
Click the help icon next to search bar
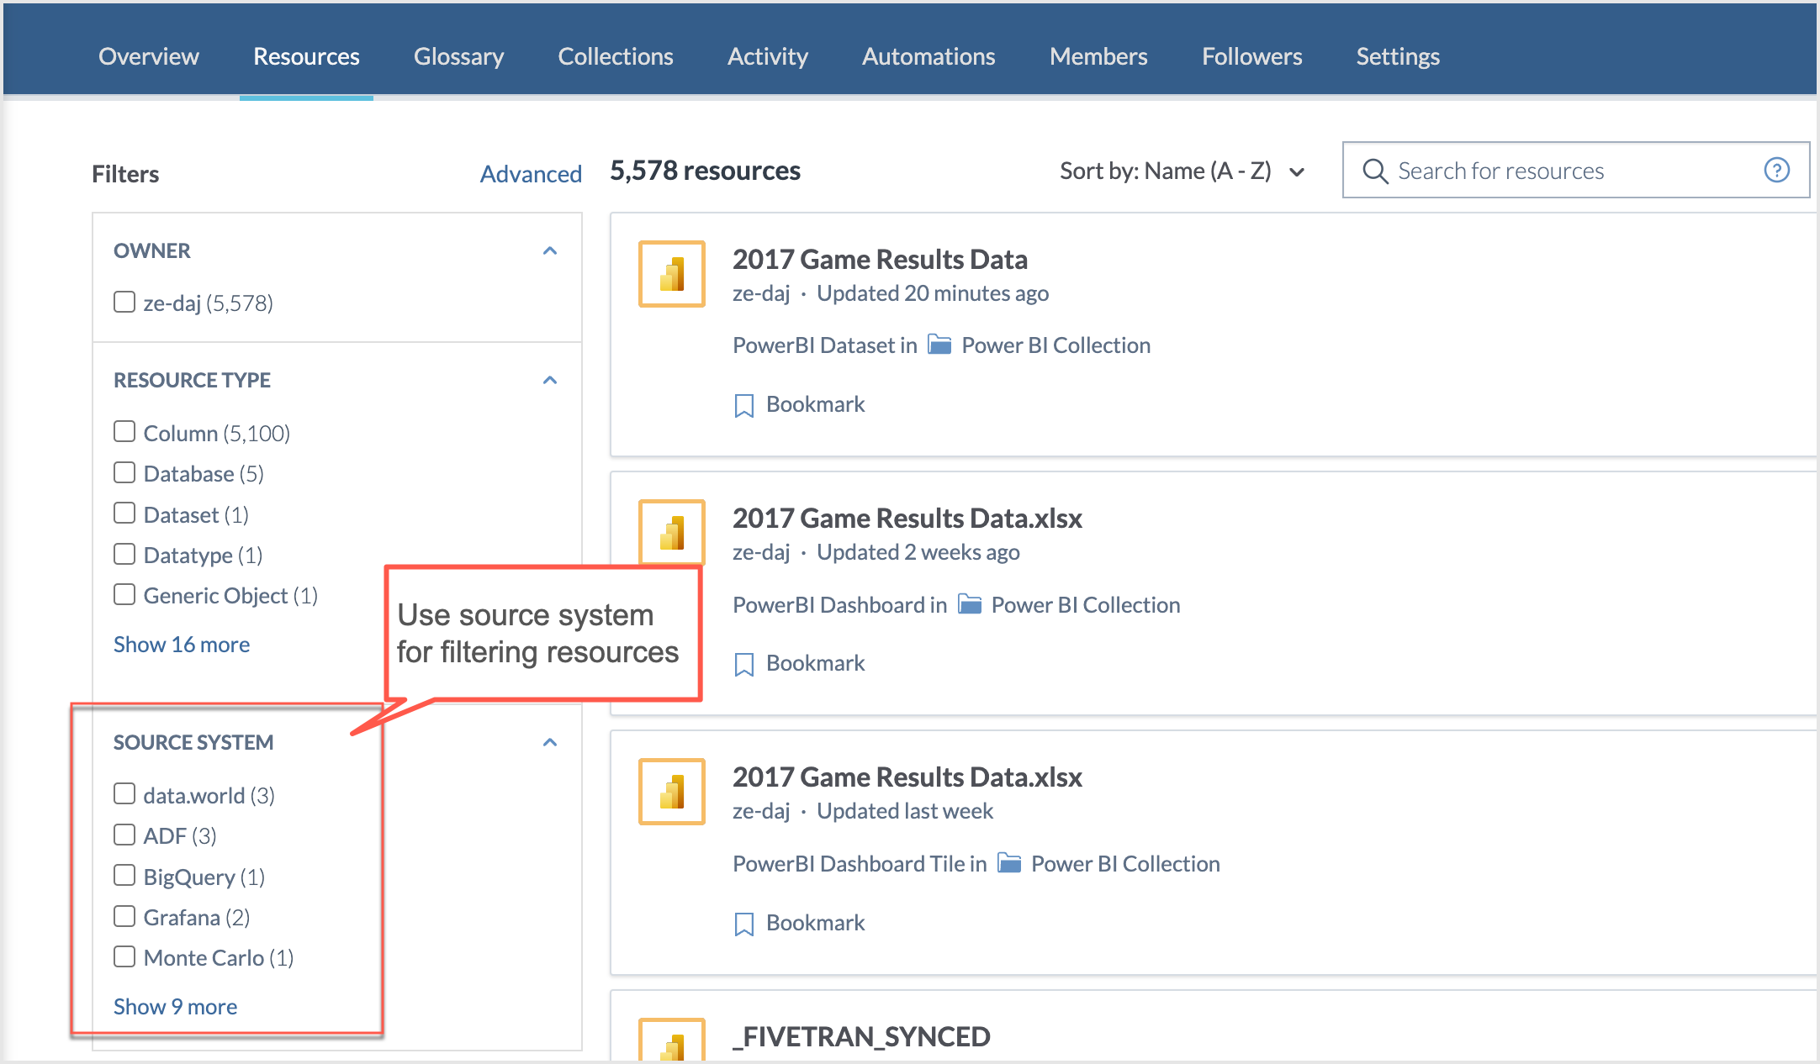coord(1777,170)
